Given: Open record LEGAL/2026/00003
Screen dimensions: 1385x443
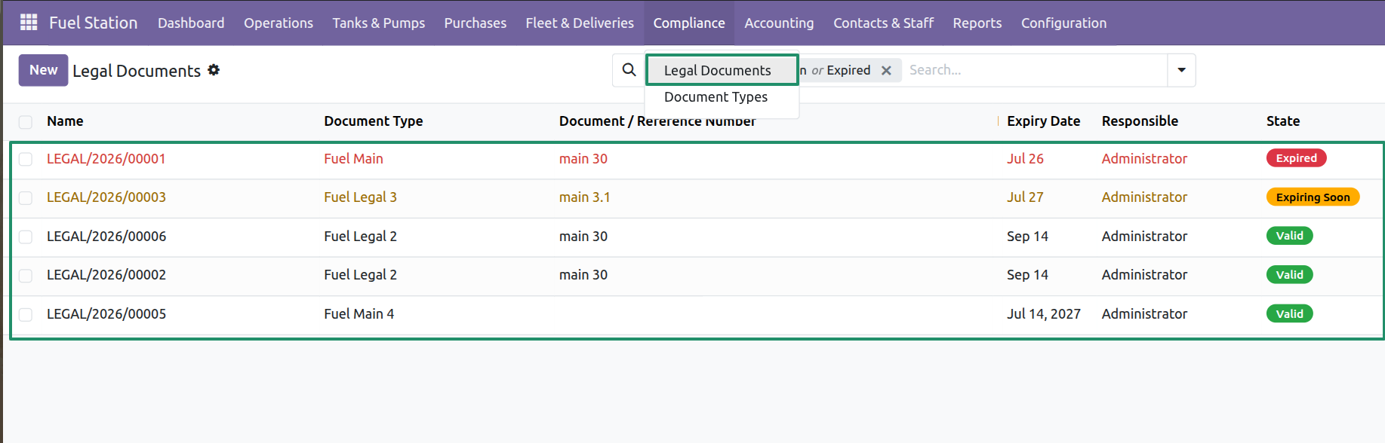Looking at the screenshot, I should click(106, 197).
